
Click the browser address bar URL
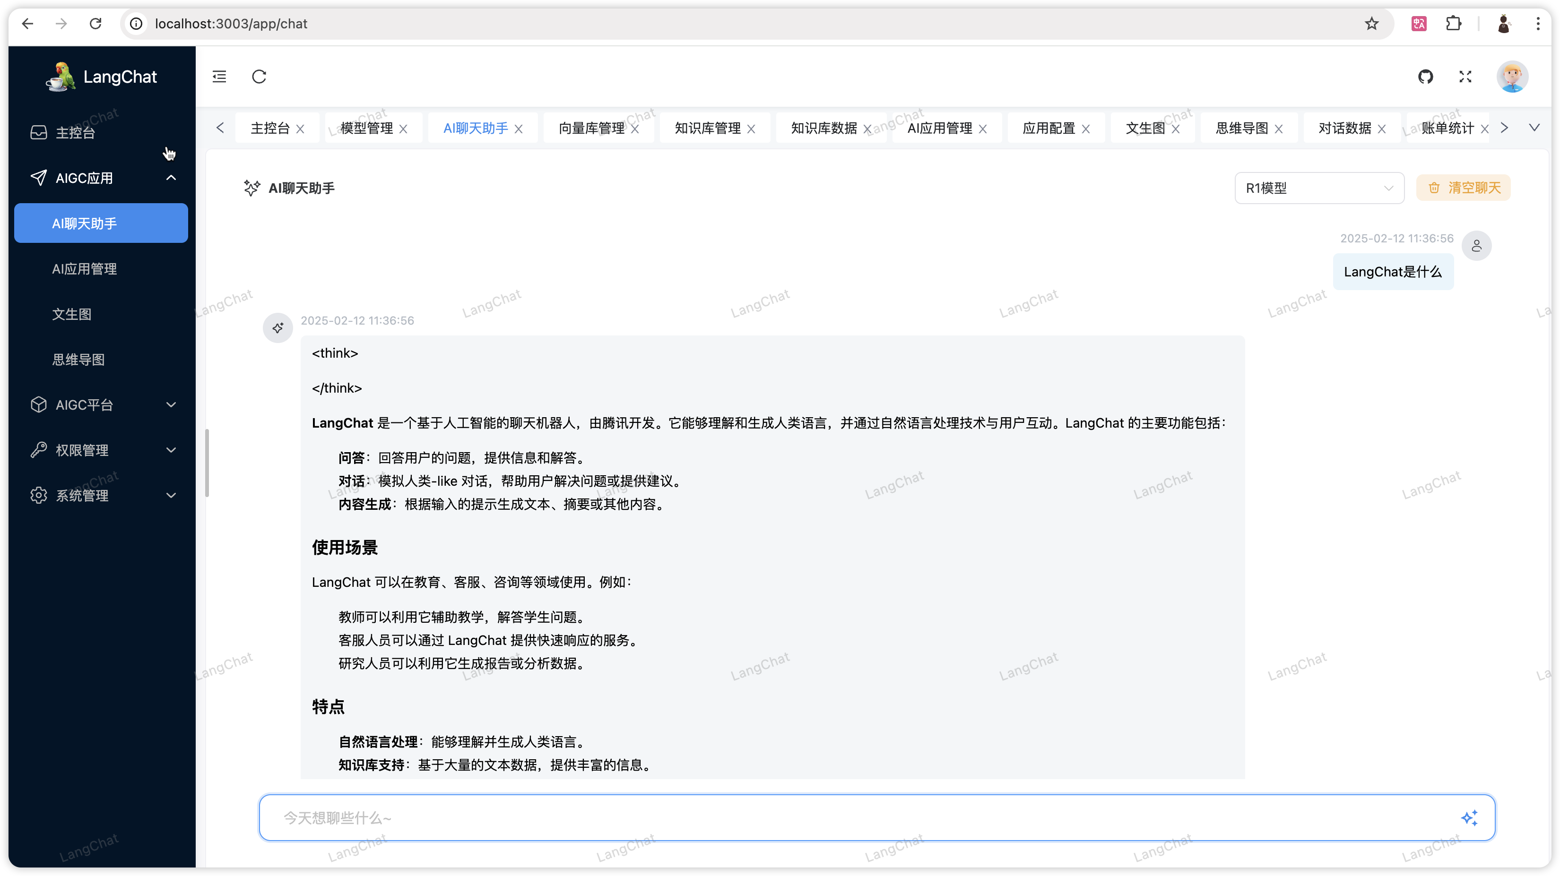tap(231, 24)
